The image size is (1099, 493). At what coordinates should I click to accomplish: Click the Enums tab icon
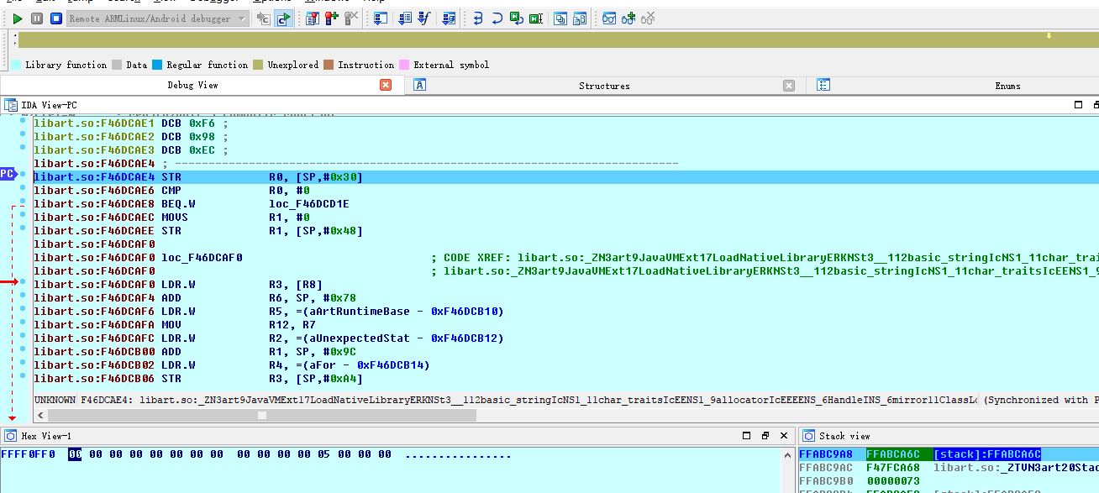(x=823, y=85)
